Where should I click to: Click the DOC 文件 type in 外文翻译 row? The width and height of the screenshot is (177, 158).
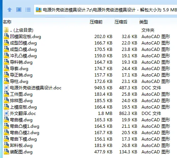pyautogui.click(x=151, y=114)
